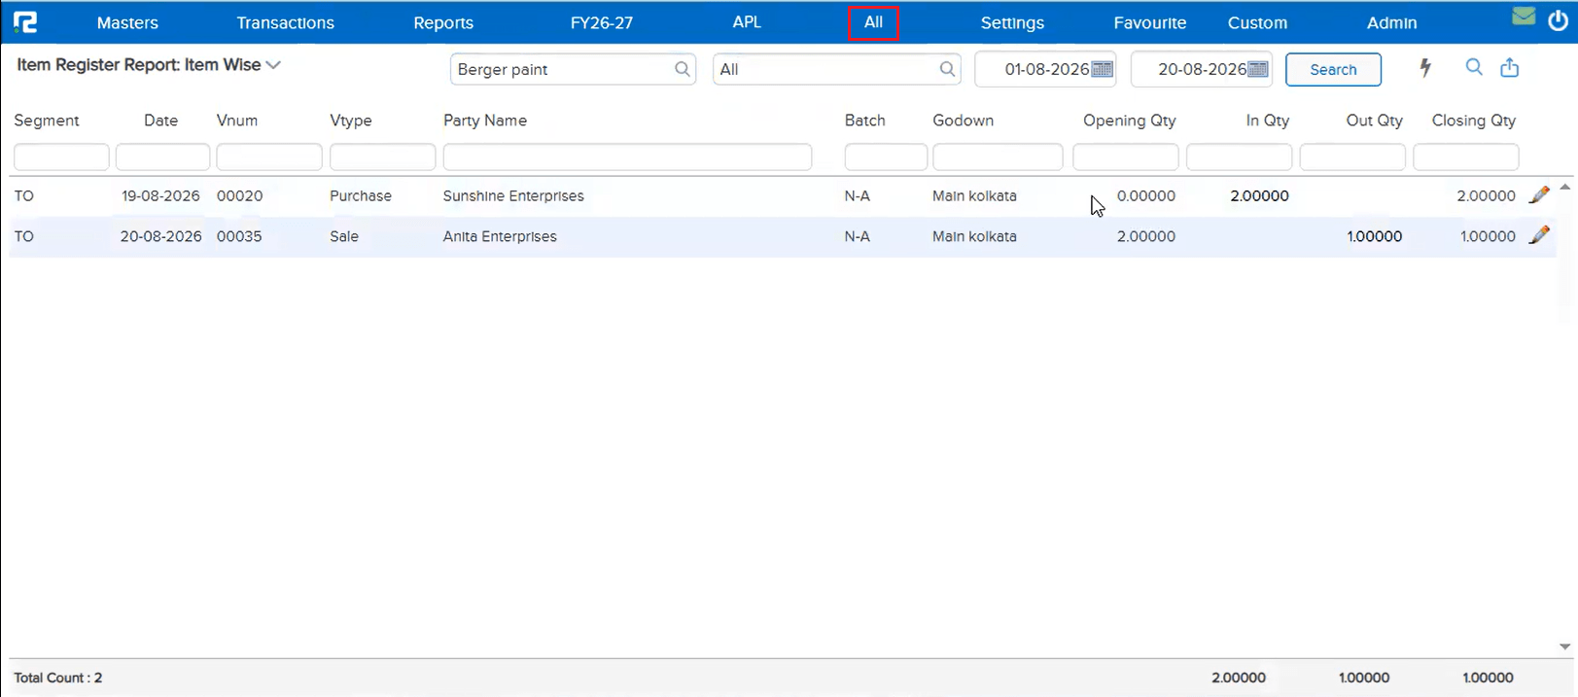Click the lightning bolt quick action icon
The width and height of the screenshot is (1578, 697).
tap(1425, 67)
